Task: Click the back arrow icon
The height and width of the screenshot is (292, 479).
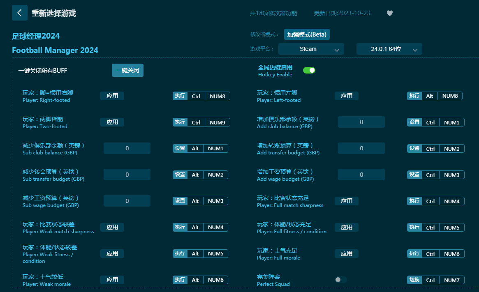Action: click(x=20, y=13)
